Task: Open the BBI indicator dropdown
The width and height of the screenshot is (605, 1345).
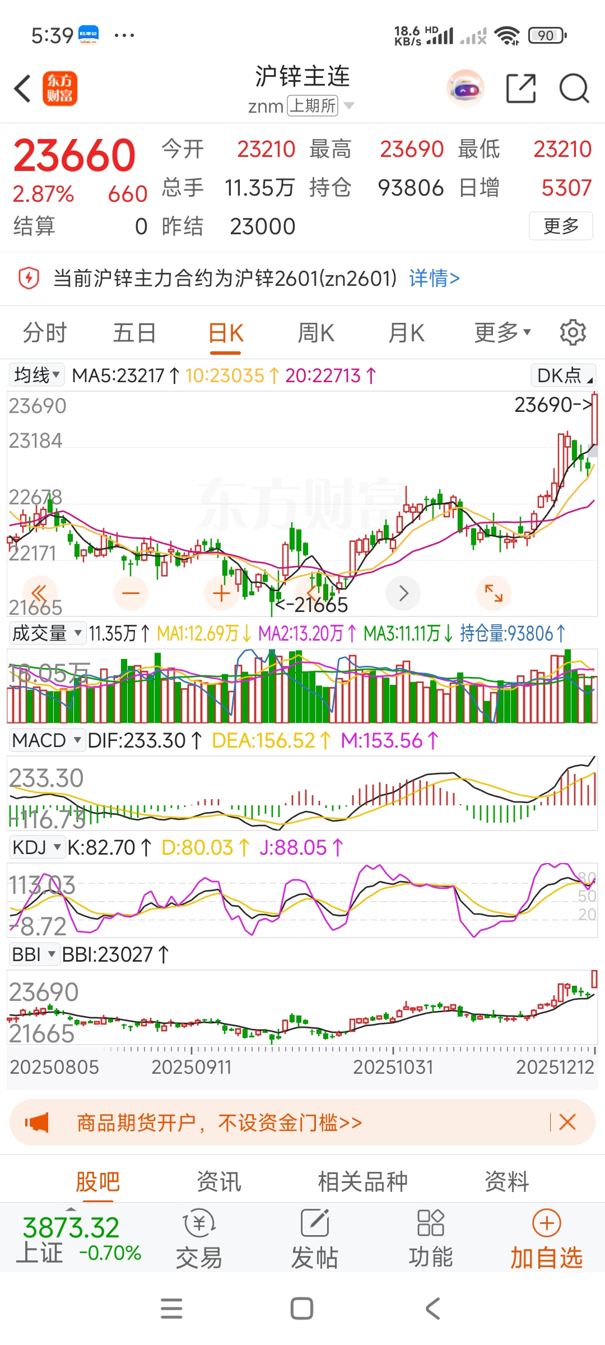Action: (x=34, y=954)
